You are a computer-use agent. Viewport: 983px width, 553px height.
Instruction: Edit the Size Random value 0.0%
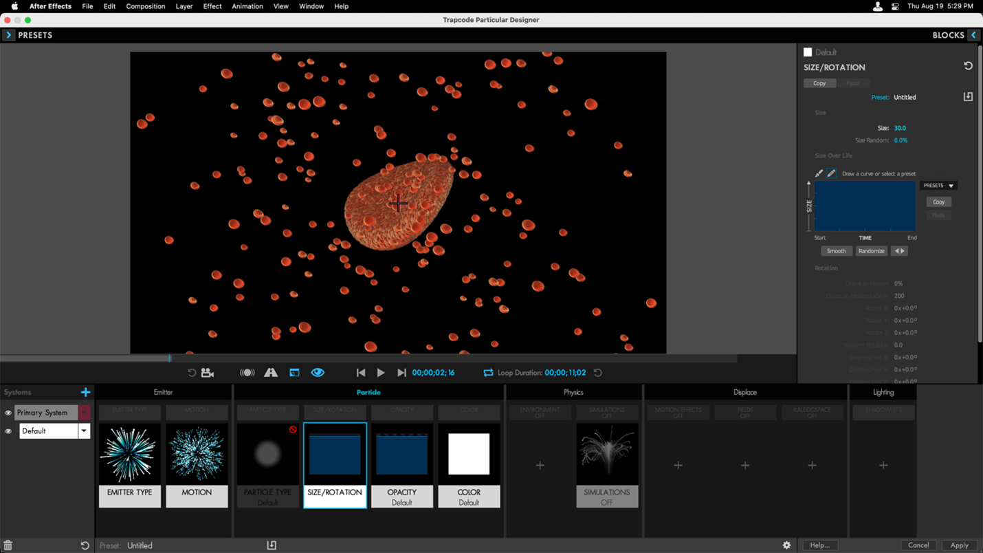point(901,140)
